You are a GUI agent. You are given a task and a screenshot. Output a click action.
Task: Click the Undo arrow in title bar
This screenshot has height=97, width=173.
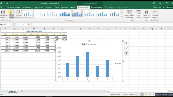point(6,3)
